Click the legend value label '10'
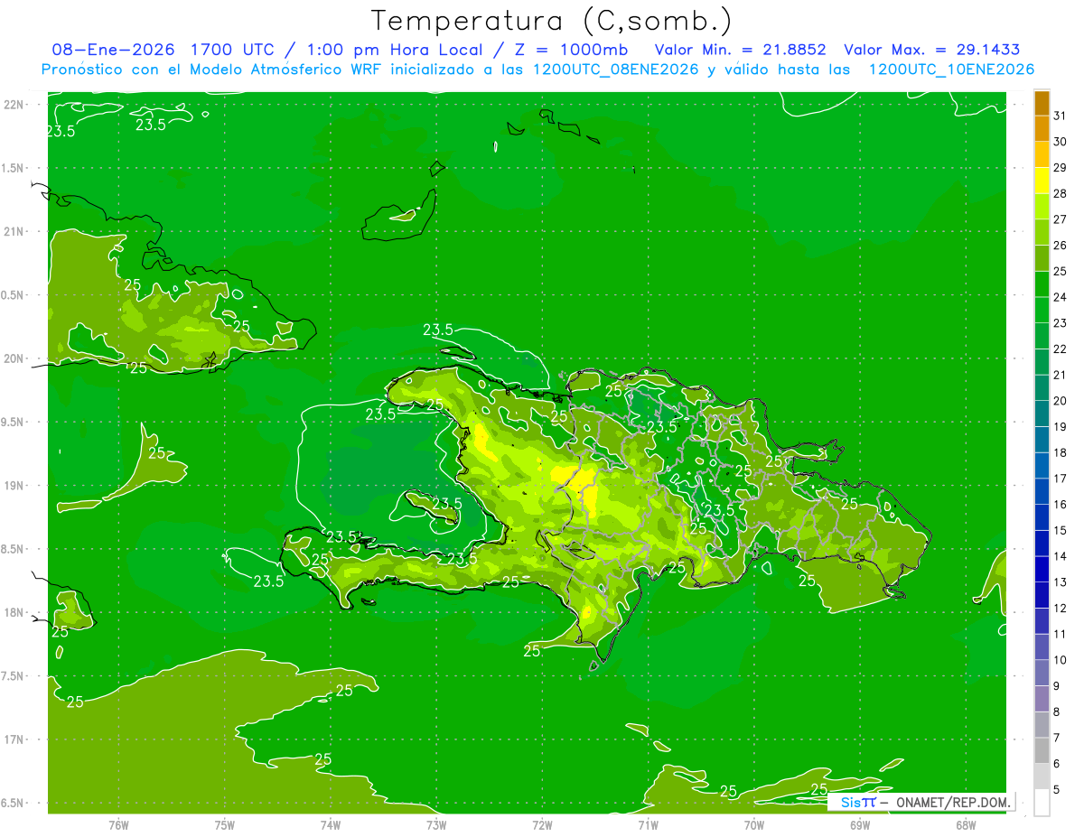Image resolution: width=1084 pixels, height=837 pixels. [x=1060, y=660]
